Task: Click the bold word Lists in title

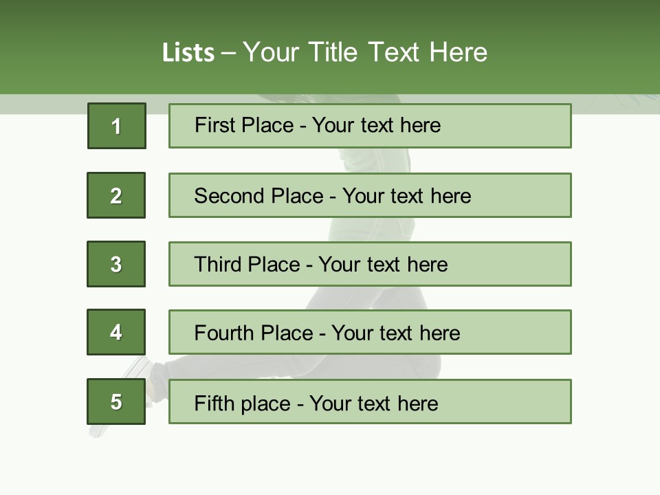Action: [x=188, y=53]
